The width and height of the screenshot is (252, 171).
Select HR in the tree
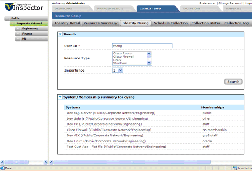tap(24, 39)
